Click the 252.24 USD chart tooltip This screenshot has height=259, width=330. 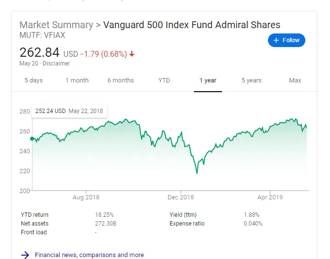[69, 111]
